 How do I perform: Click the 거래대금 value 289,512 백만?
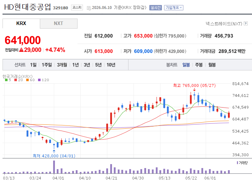pos(232,51)
